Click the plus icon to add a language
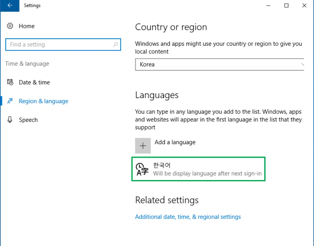 click(143, 146)
